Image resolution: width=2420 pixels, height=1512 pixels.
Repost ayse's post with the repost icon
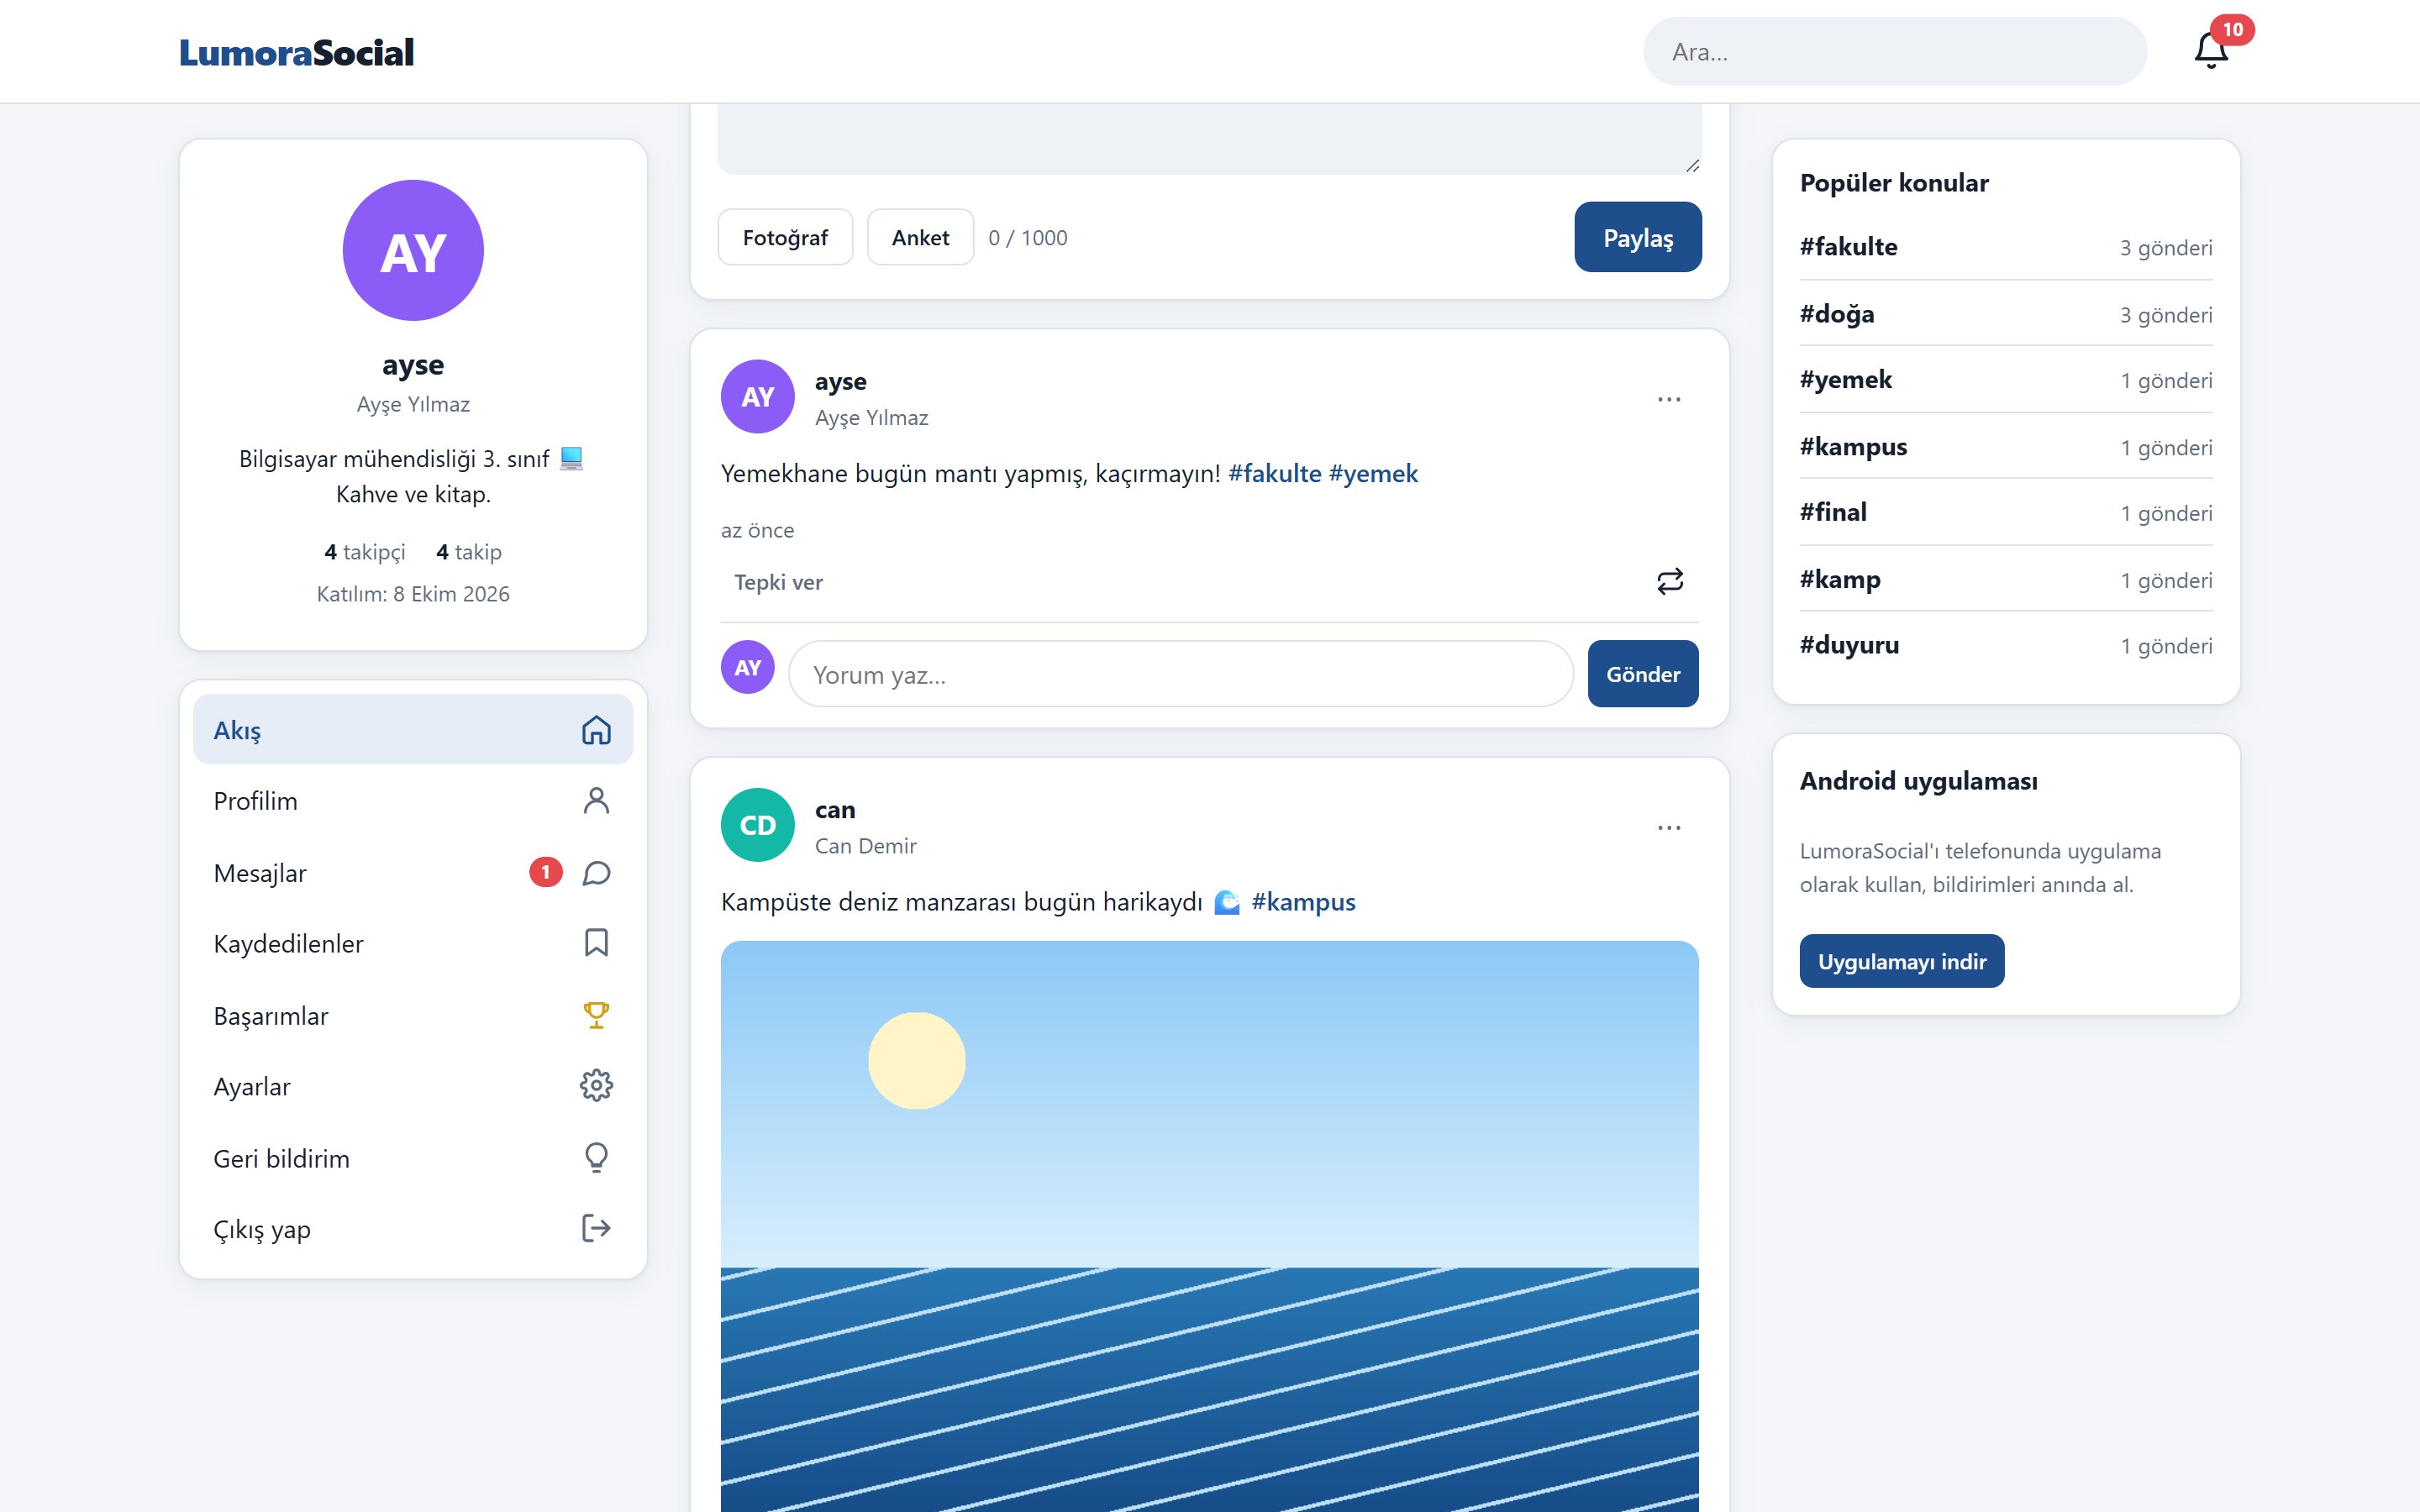pyautogui.click(x=1669, y=581)
